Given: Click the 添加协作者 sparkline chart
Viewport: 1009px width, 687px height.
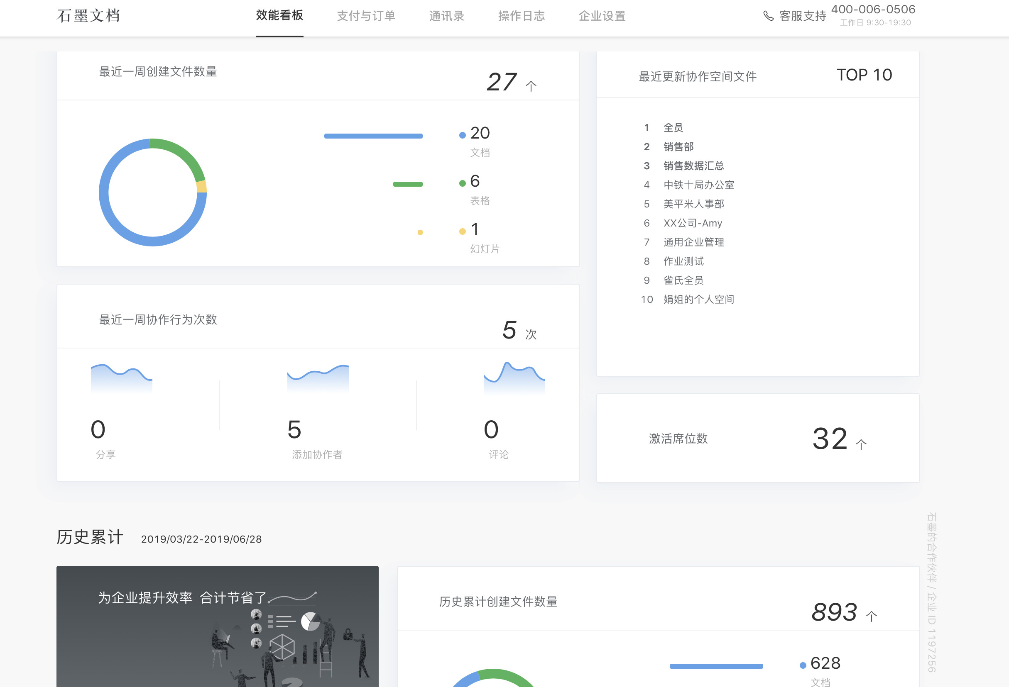Looking at the screenshot, I should click(318, 378).
